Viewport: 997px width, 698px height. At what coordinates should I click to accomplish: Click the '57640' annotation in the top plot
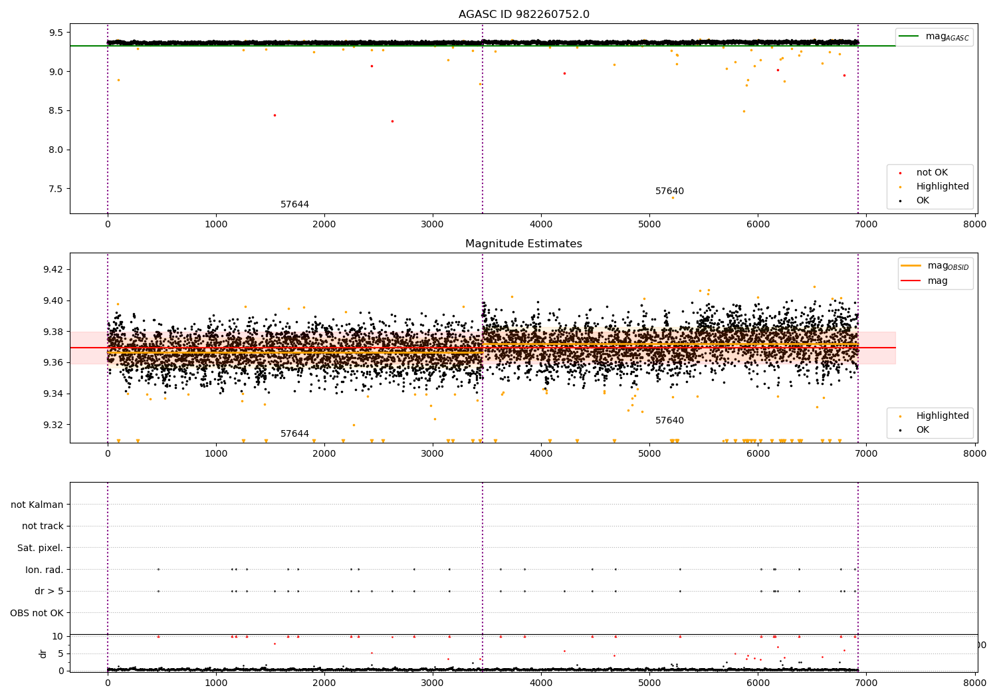point(669,191)
